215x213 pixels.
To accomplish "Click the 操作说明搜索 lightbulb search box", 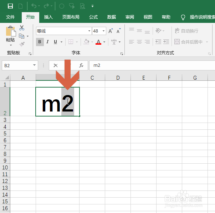I will coord(198,17).
